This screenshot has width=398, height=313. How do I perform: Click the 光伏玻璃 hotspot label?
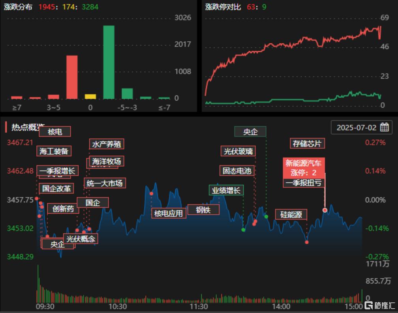click(x=238, y=151)
